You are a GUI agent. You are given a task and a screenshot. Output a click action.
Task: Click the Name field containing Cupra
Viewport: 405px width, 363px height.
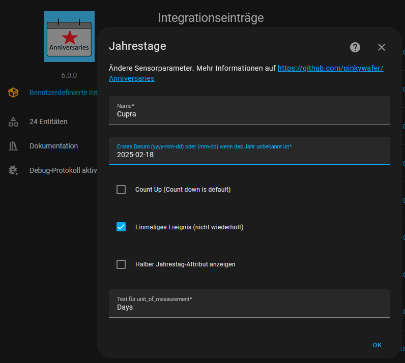[x=249, y=110]
